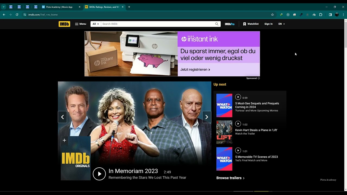The width and height of the screenshot is (347, 195).
Task: Click 'Kevin Hart Steals a Plane' title
Action: click(256, 130)
